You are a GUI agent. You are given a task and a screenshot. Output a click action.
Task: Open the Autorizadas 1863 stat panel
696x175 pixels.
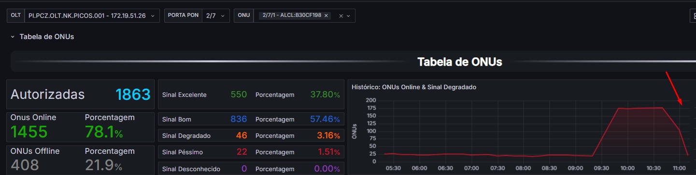(x=81, y=94)
